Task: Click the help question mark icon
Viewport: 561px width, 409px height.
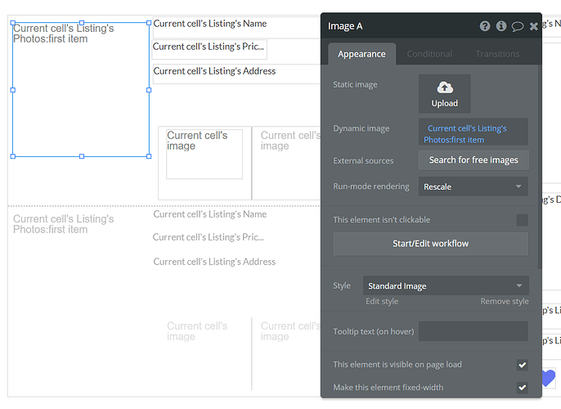Action: (485, 26)
